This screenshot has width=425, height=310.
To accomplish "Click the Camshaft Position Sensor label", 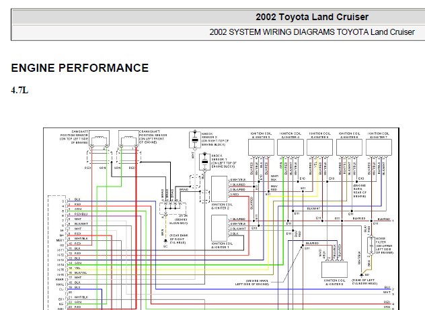I will click(x=74, y=137).
